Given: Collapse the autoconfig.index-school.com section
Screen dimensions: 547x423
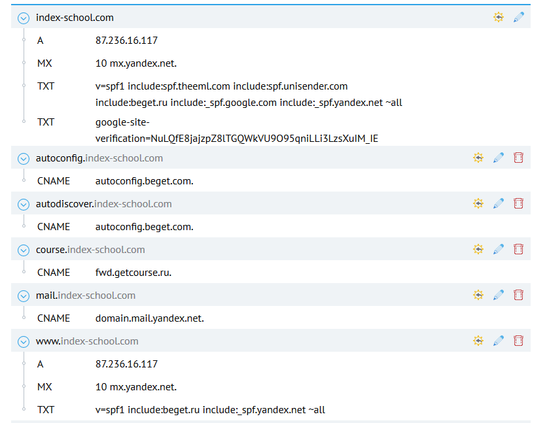Looking at the screenshot, I should (x=24, y=158).
